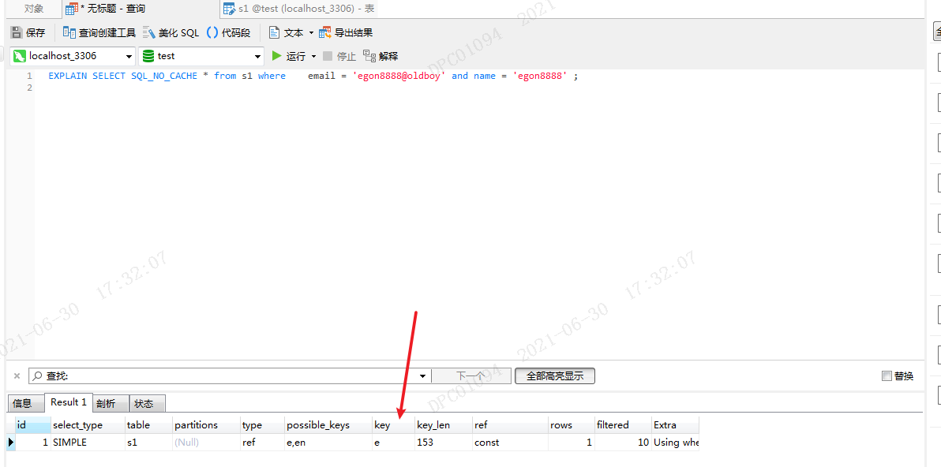Click the filtered column header
Image resolution: width=941 pixels, height=467 pixels.
(623, 425)
